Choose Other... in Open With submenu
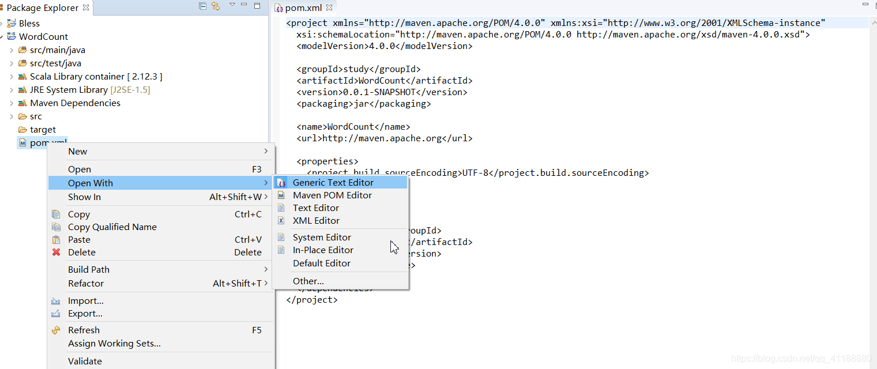This screenshot has width=877, height=369. [x=340, y=281]
